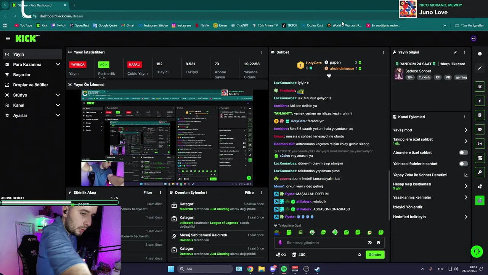This screenshot has height=275, width=488.
Task: Click the moderation camera icon in the right sidebar
Action: tap(480, 158)
